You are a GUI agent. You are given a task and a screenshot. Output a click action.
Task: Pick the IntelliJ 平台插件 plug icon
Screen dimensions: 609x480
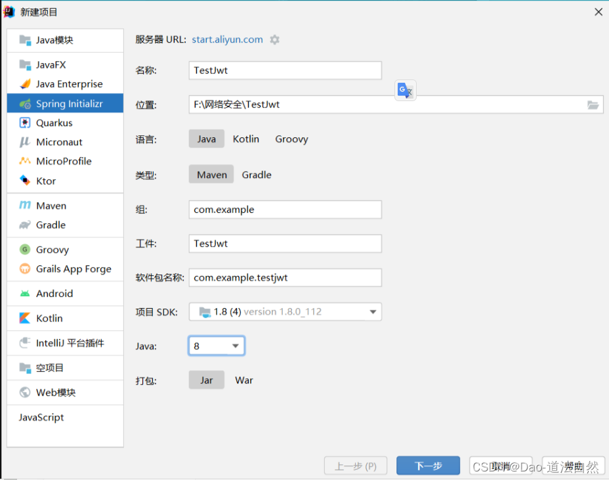pos(25,343)
